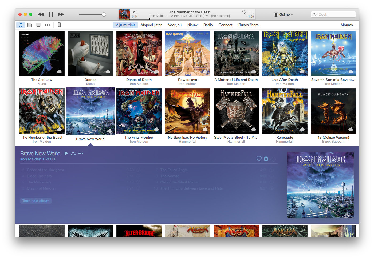Select The Thin Line Between Love and Hate
Screen dimensions: 374x258
point(191,188)
